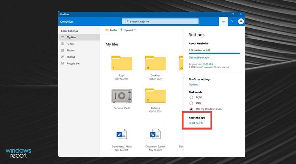Open help via the question mark icon

[232, 21]
